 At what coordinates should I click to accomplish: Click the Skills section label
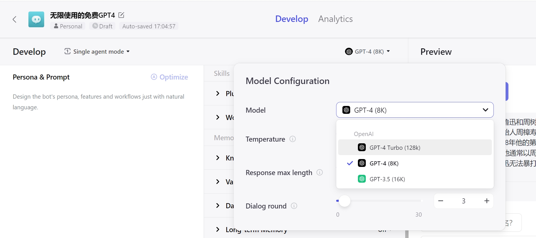pos(222,73)
